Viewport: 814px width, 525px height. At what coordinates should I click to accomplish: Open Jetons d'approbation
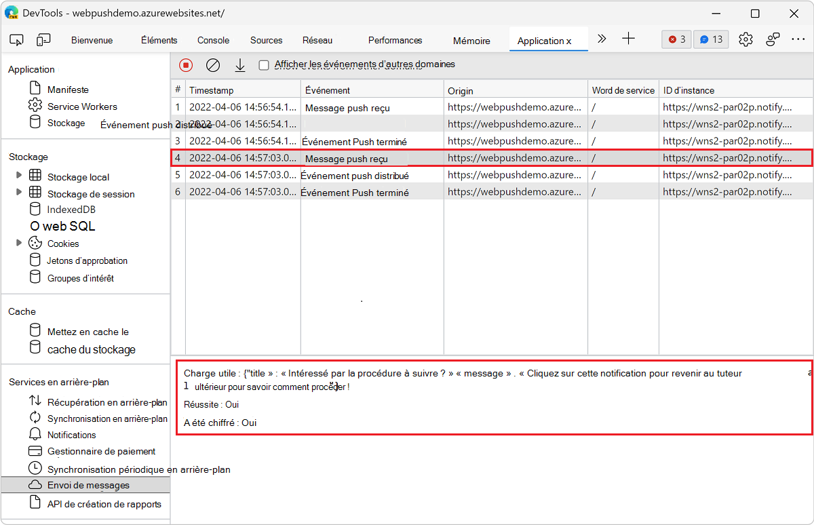tap(88, 260)
